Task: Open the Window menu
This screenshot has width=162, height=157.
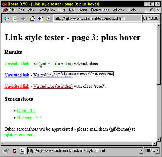Action: pyautogui.click(x=119, y=10)
